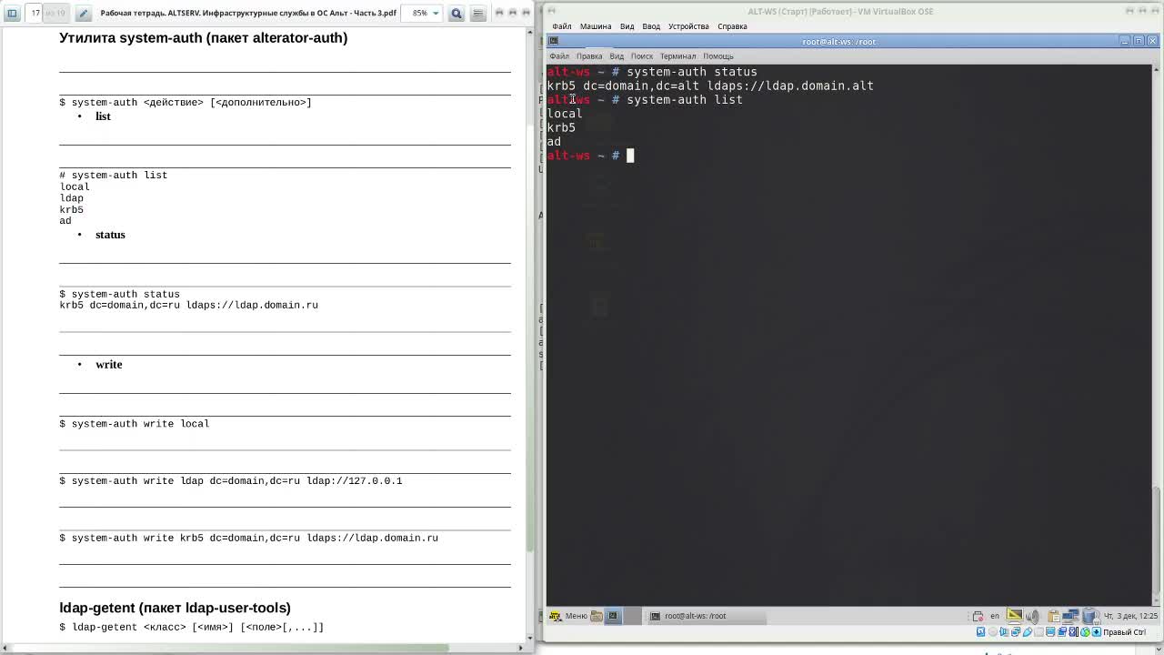This screenshot has height=655, width=1164.
Task: Click VirtualBox keyboard capture arrow icon
Action: tap(1097, 632)
